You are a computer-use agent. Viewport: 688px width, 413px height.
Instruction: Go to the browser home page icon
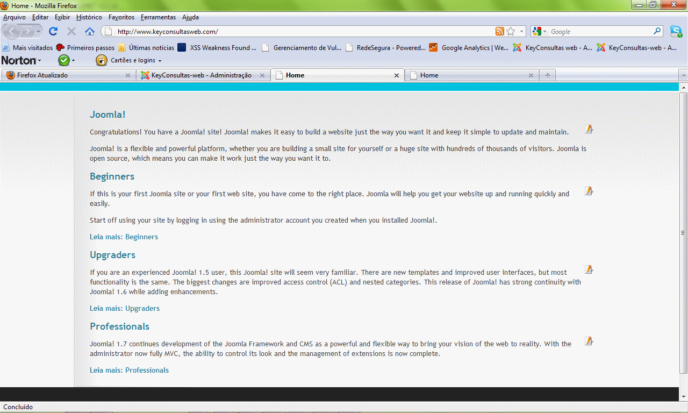pyautogui.click(x=90, y=32)
